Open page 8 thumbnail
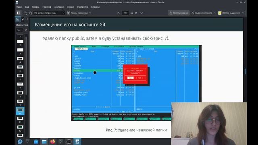The width and height of the screenshot is (258, 145). [20, 93]
